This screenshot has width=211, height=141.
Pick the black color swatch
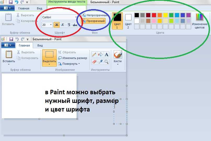(x=136, y=15)
